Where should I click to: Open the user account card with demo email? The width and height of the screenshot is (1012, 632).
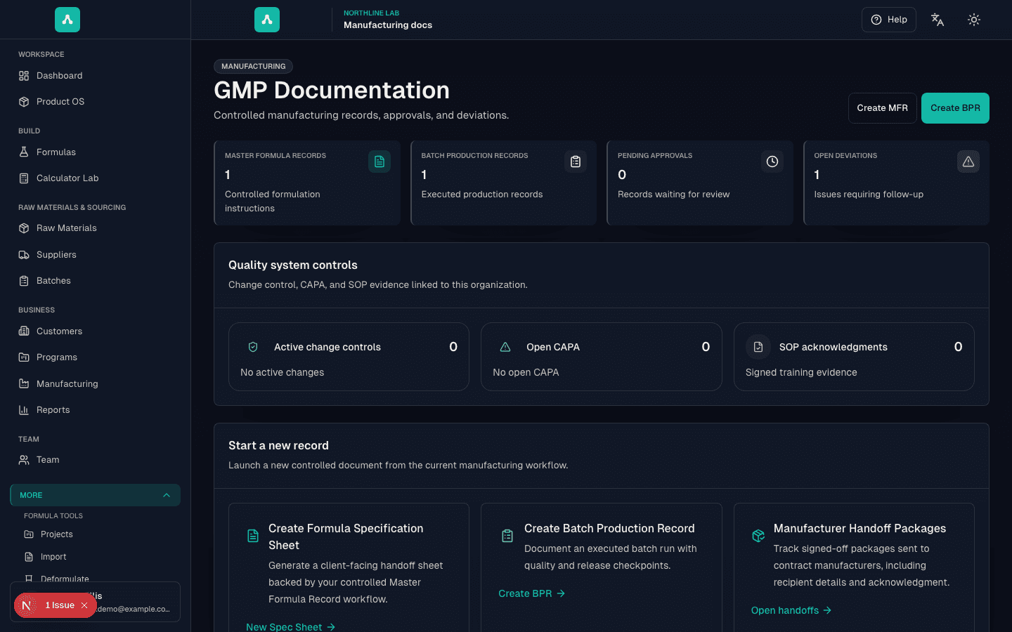point(95,602)
